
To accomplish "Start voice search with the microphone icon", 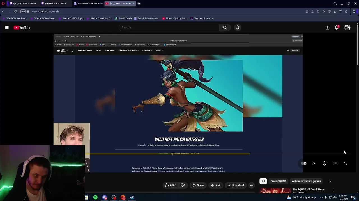I will 238,27.
